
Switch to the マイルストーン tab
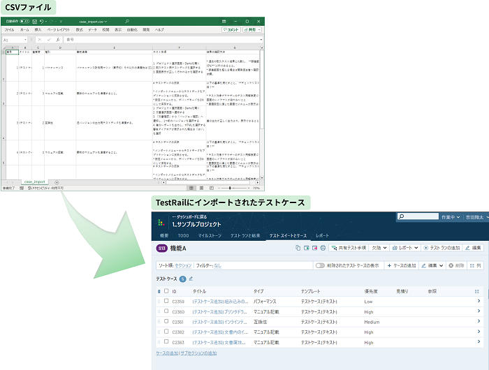pos(210,236)
